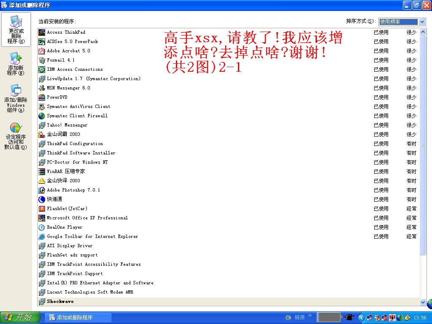Open 更改或删除程序 panel
Viewport: 432px width, 324px height.
(16, 30)
